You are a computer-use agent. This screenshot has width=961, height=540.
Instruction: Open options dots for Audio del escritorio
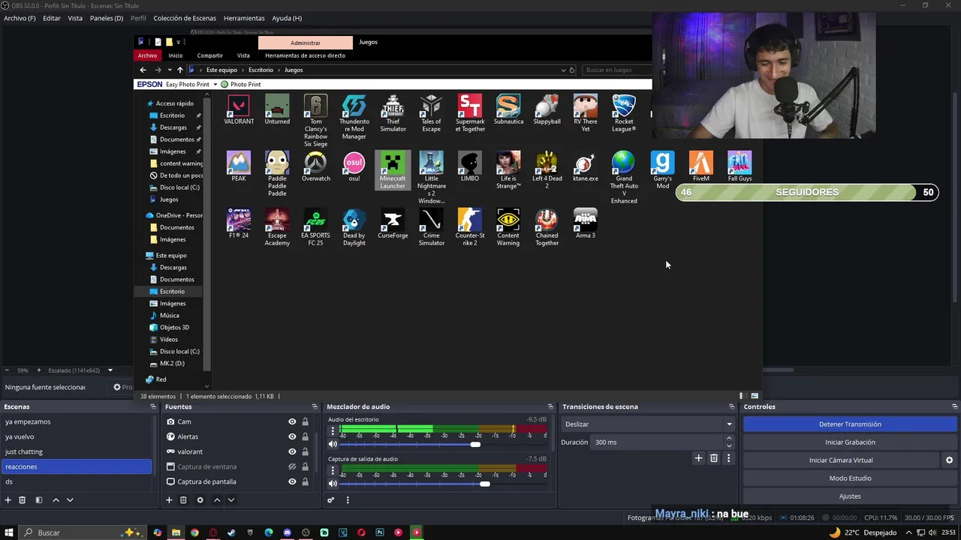coord(333,431)
